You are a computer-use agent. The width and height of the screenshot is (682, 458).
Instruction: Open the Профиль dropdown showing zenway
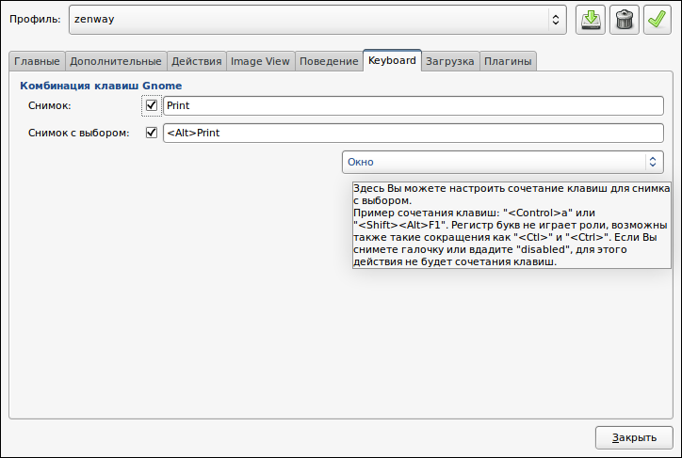pos(317,20)
